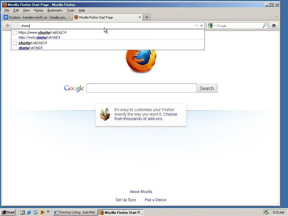Viewport: 288px width, 216px height.
Task: Open the address bar history dropdown triangle
Action: coord(196,26)
